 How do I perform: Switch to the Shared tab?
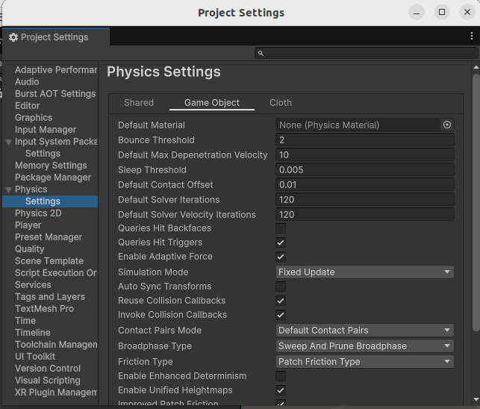(139, 103)
